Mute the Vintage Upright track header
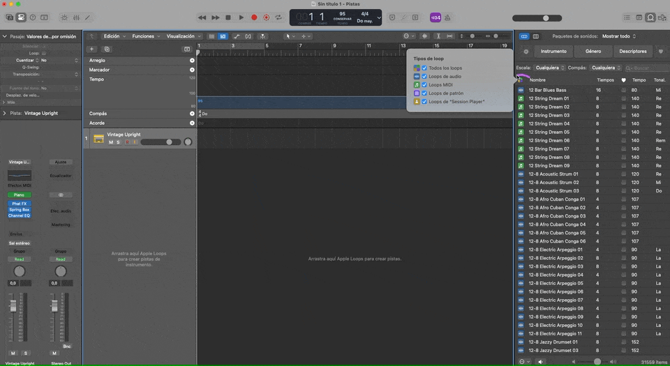The image size is (670, 366). click(111, 142)
